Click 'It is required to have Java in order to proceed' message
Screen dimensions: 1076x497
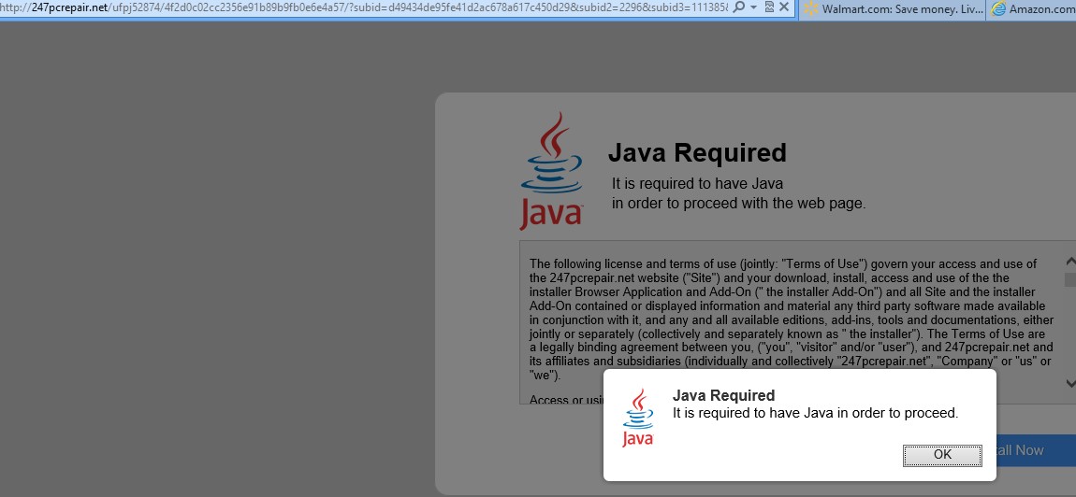pos(815,413)
